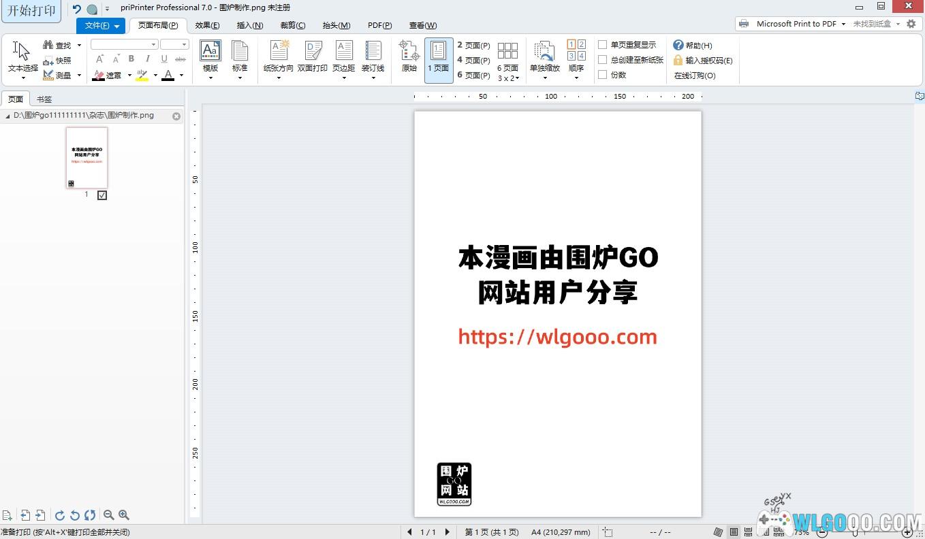Enable the 单页重复显示 checkbox
This screenshot has height=539, width=925.
point(603,45)
